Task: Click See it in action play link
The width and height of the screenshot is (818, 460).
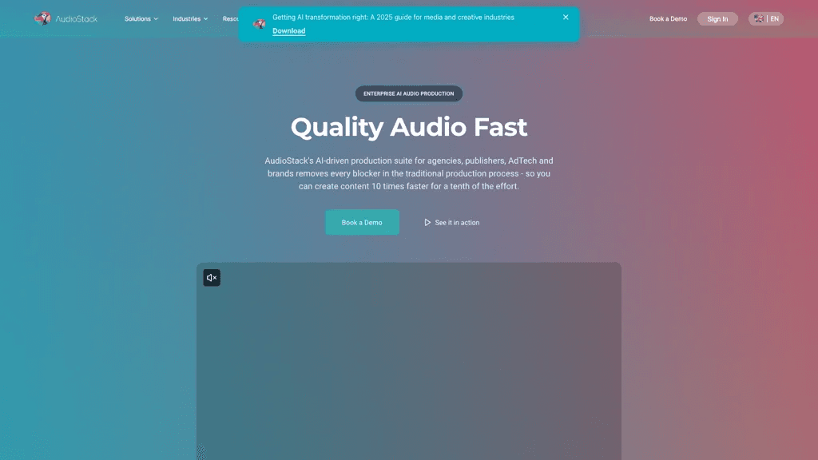Action: pos(452,222)
